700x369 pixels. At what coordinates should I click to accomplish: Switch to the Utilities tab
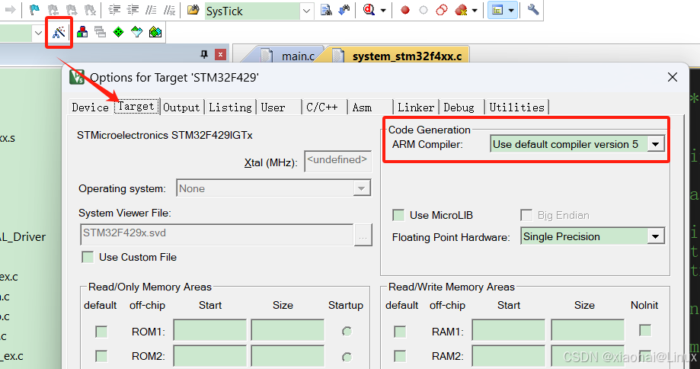point(517,107)
